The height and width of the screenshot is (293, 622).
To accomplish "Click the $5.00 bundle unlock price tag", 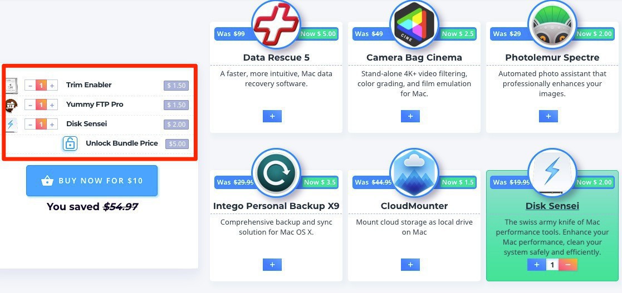I will [177, 144].
